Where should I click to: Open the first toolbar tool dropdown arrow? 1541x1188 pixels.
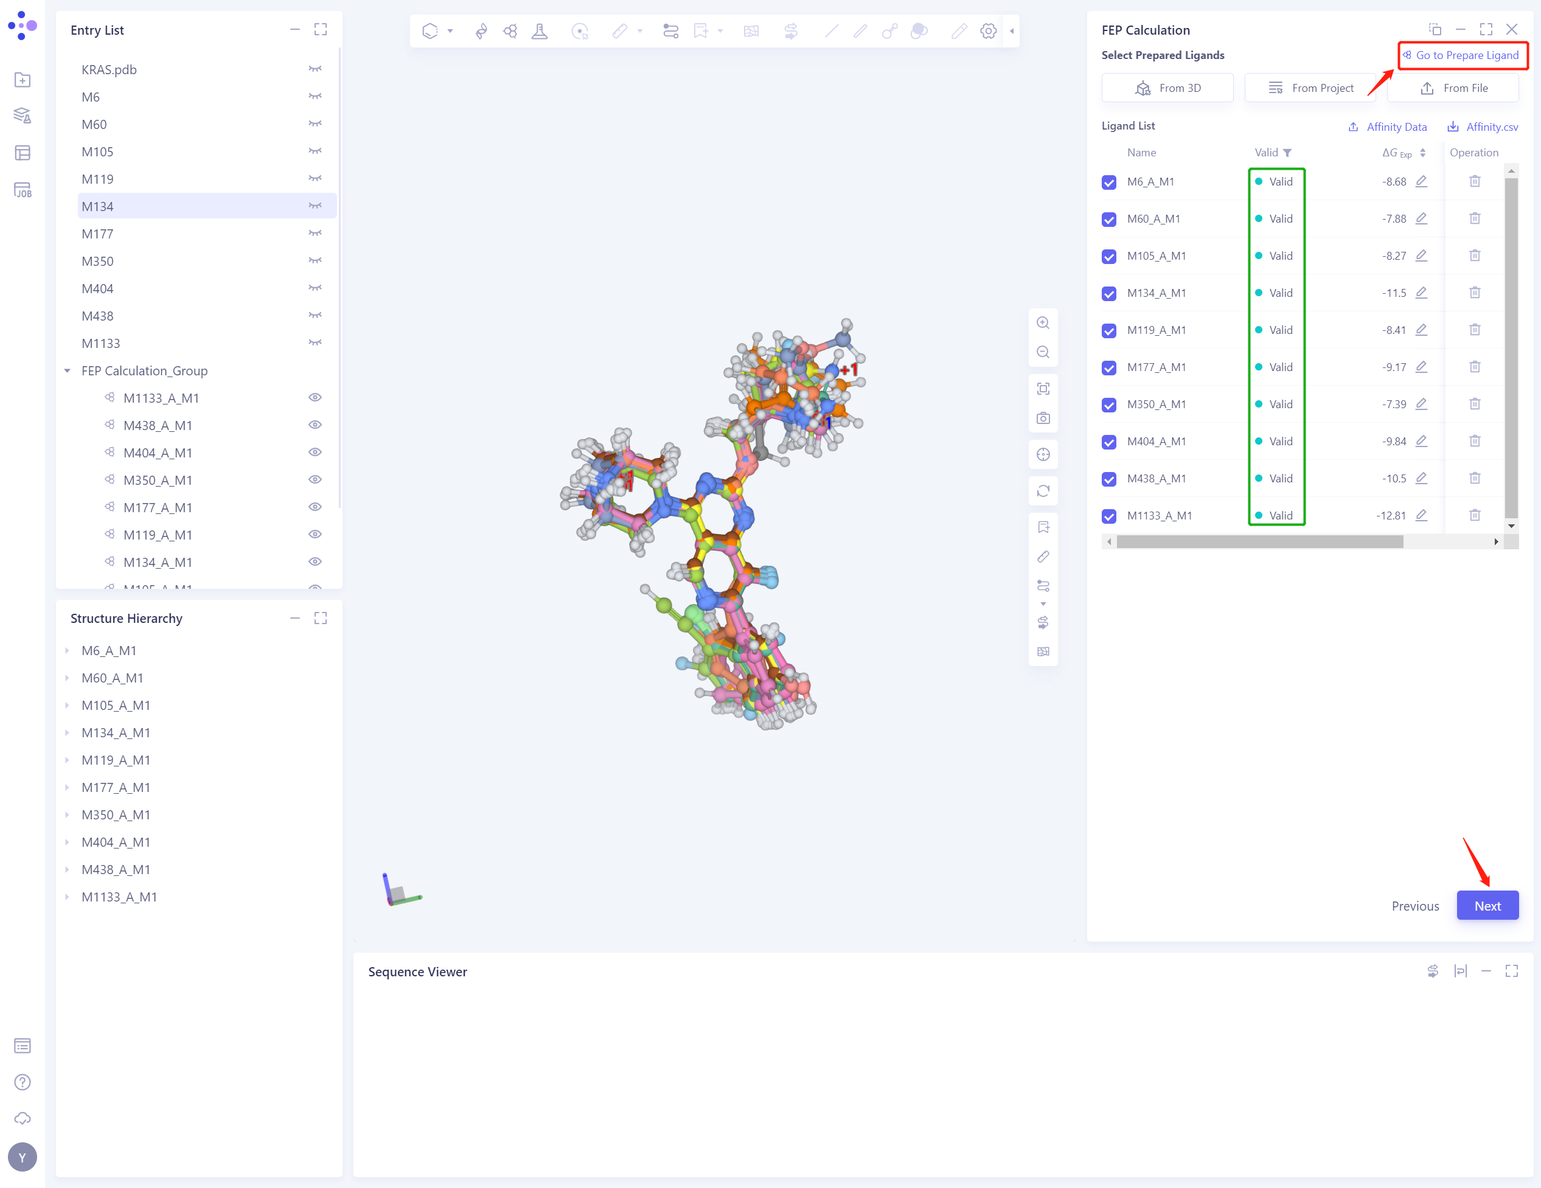tap(450, 31)
